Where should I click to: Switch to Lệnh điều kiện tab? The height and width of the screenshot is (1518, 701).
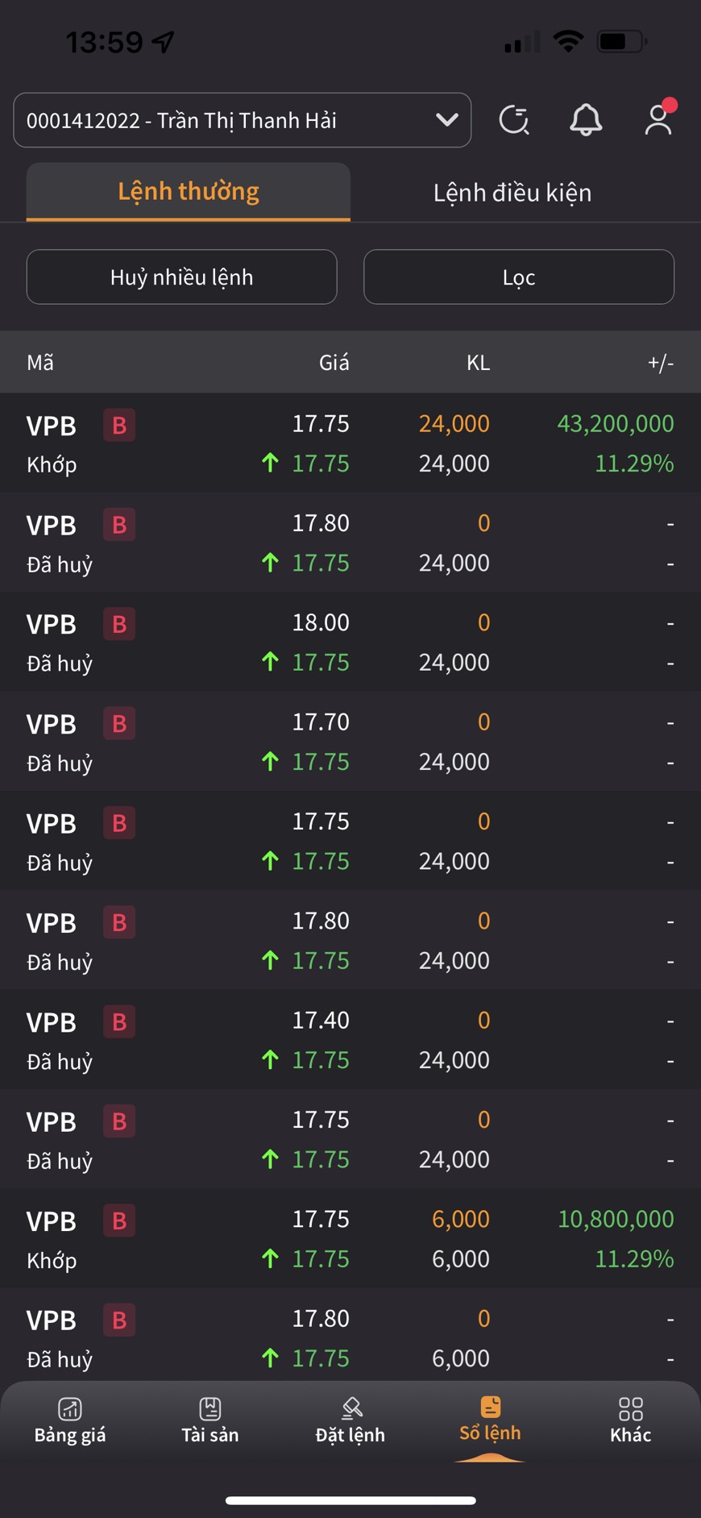click(512, 193)
